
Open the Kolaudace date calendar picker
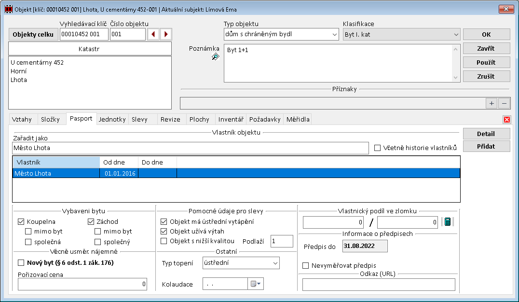pos(256,284)
